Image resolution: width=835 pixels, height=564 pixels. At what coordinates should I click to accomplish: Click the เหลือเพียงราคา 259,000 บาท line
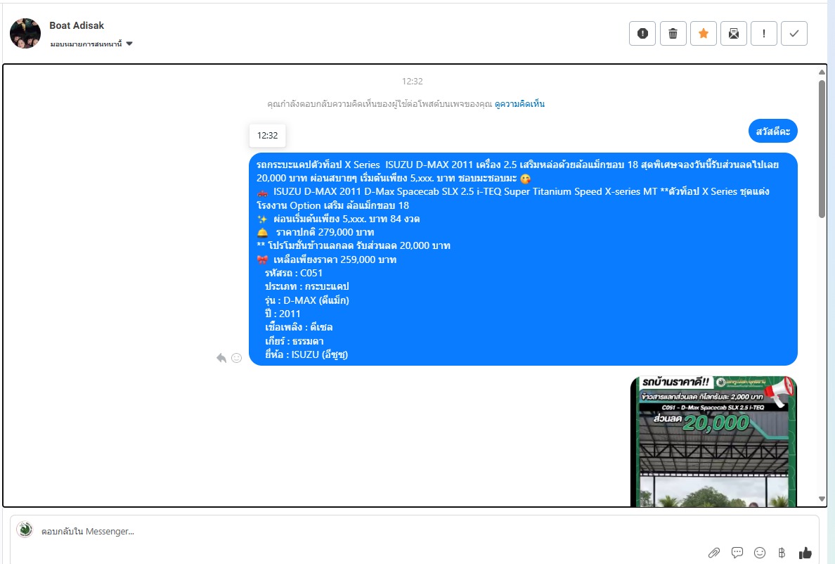tap(335, 260)
